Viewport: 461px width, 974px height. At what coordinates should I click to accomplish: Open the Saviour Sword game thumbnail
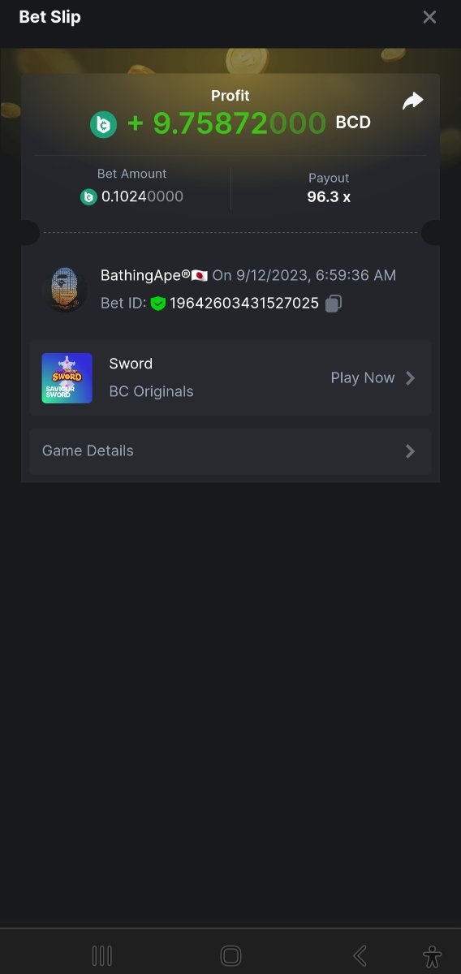(x=67, y=378)
